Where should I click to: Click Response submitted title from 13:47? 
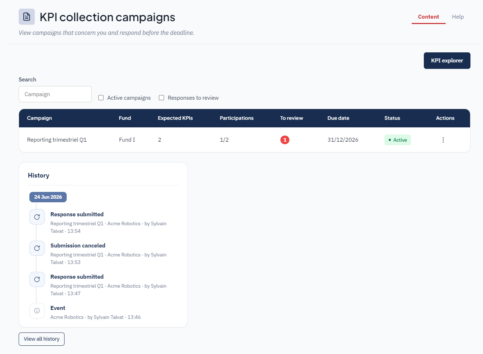77,277
